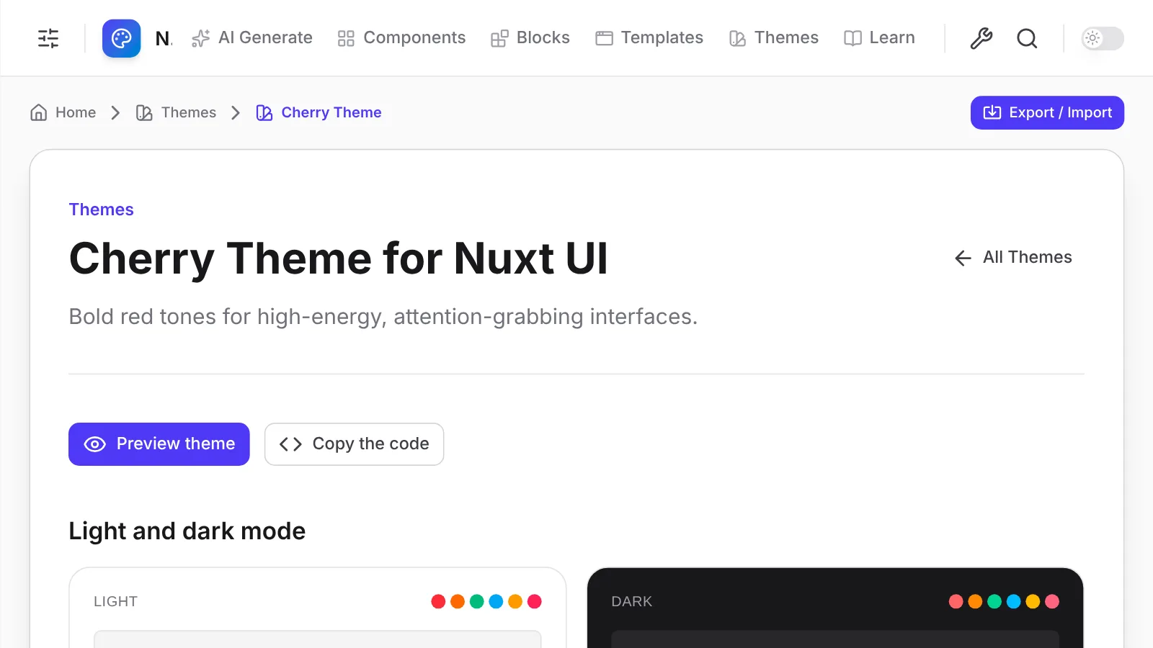Image resolution: width=1153 pixels, height=648 pixels.
Task: Open the Templates navigation item
Action: tap(649, 37)
